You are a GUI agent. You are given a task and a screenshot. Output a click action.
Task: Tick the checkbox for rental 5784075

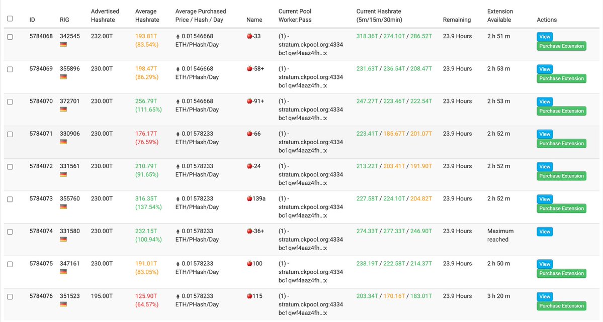click(x=10, y=264)
